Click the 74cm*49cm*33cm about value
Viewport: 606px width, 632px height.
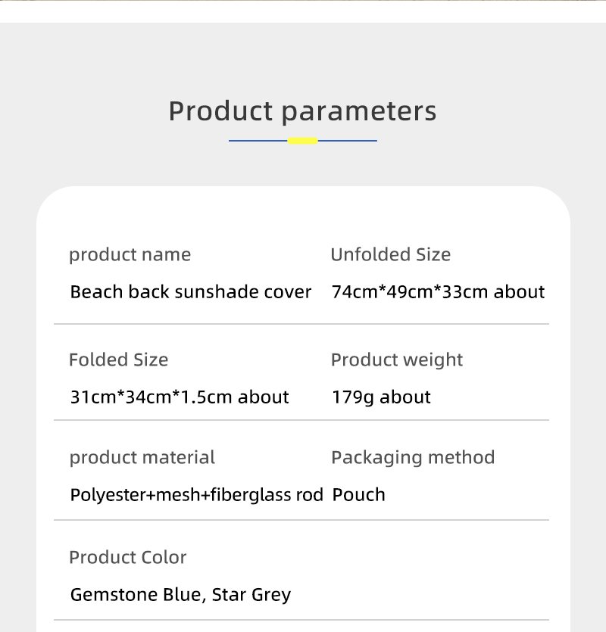click(438, 292)
